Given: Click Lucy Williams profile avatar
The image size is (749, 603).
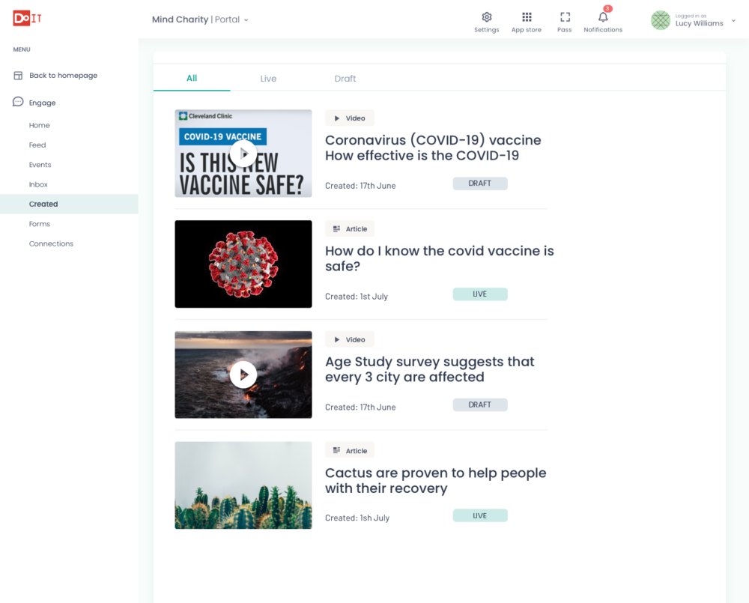Looking at the screenshot, I should [x=660, y=20].
